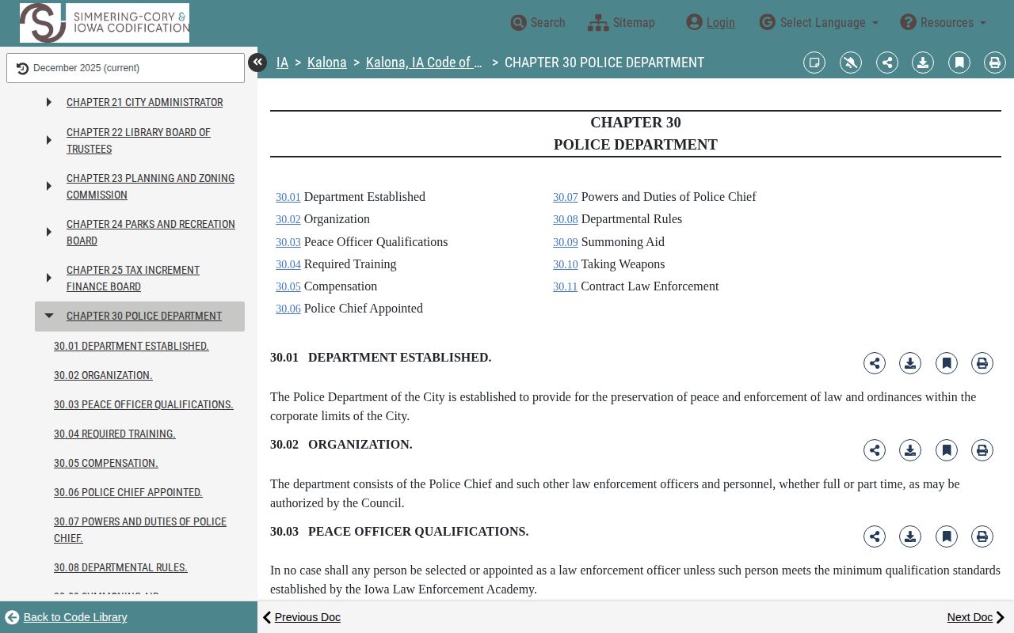Open the sticky note icon in header toolbar
This screenshot has height=633, width=1014.
pyautogui.click(x=814, y=63)
